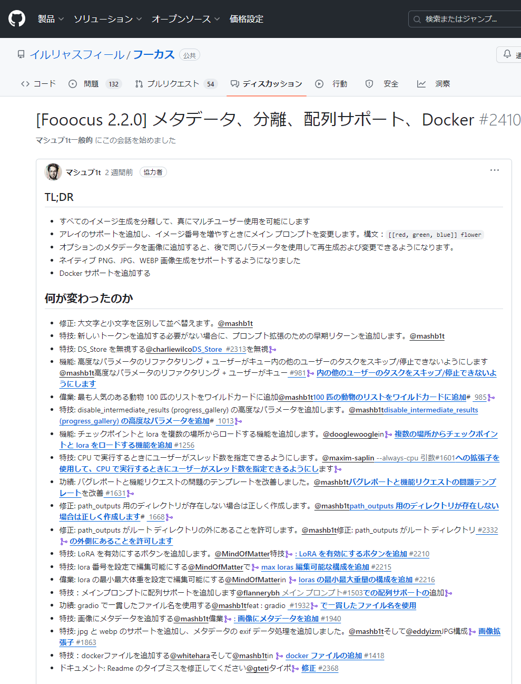Screen dimensions: 521x684
Task: Switch to the 行動 tab
Action: [x=331, y=84]
